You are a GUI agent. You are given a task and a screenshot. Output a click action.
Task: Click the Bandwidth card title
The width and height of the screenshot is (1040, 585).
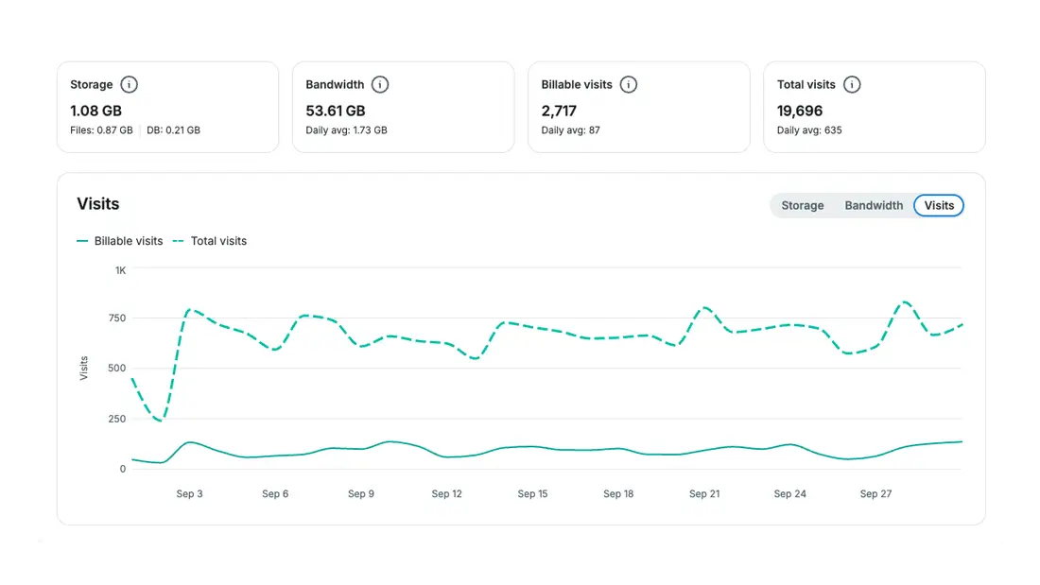coord(335,84)
